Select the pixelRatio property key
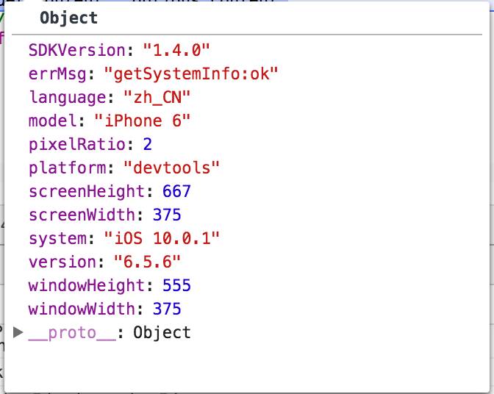This screenshot has width=494, height=394. point(76,145)
